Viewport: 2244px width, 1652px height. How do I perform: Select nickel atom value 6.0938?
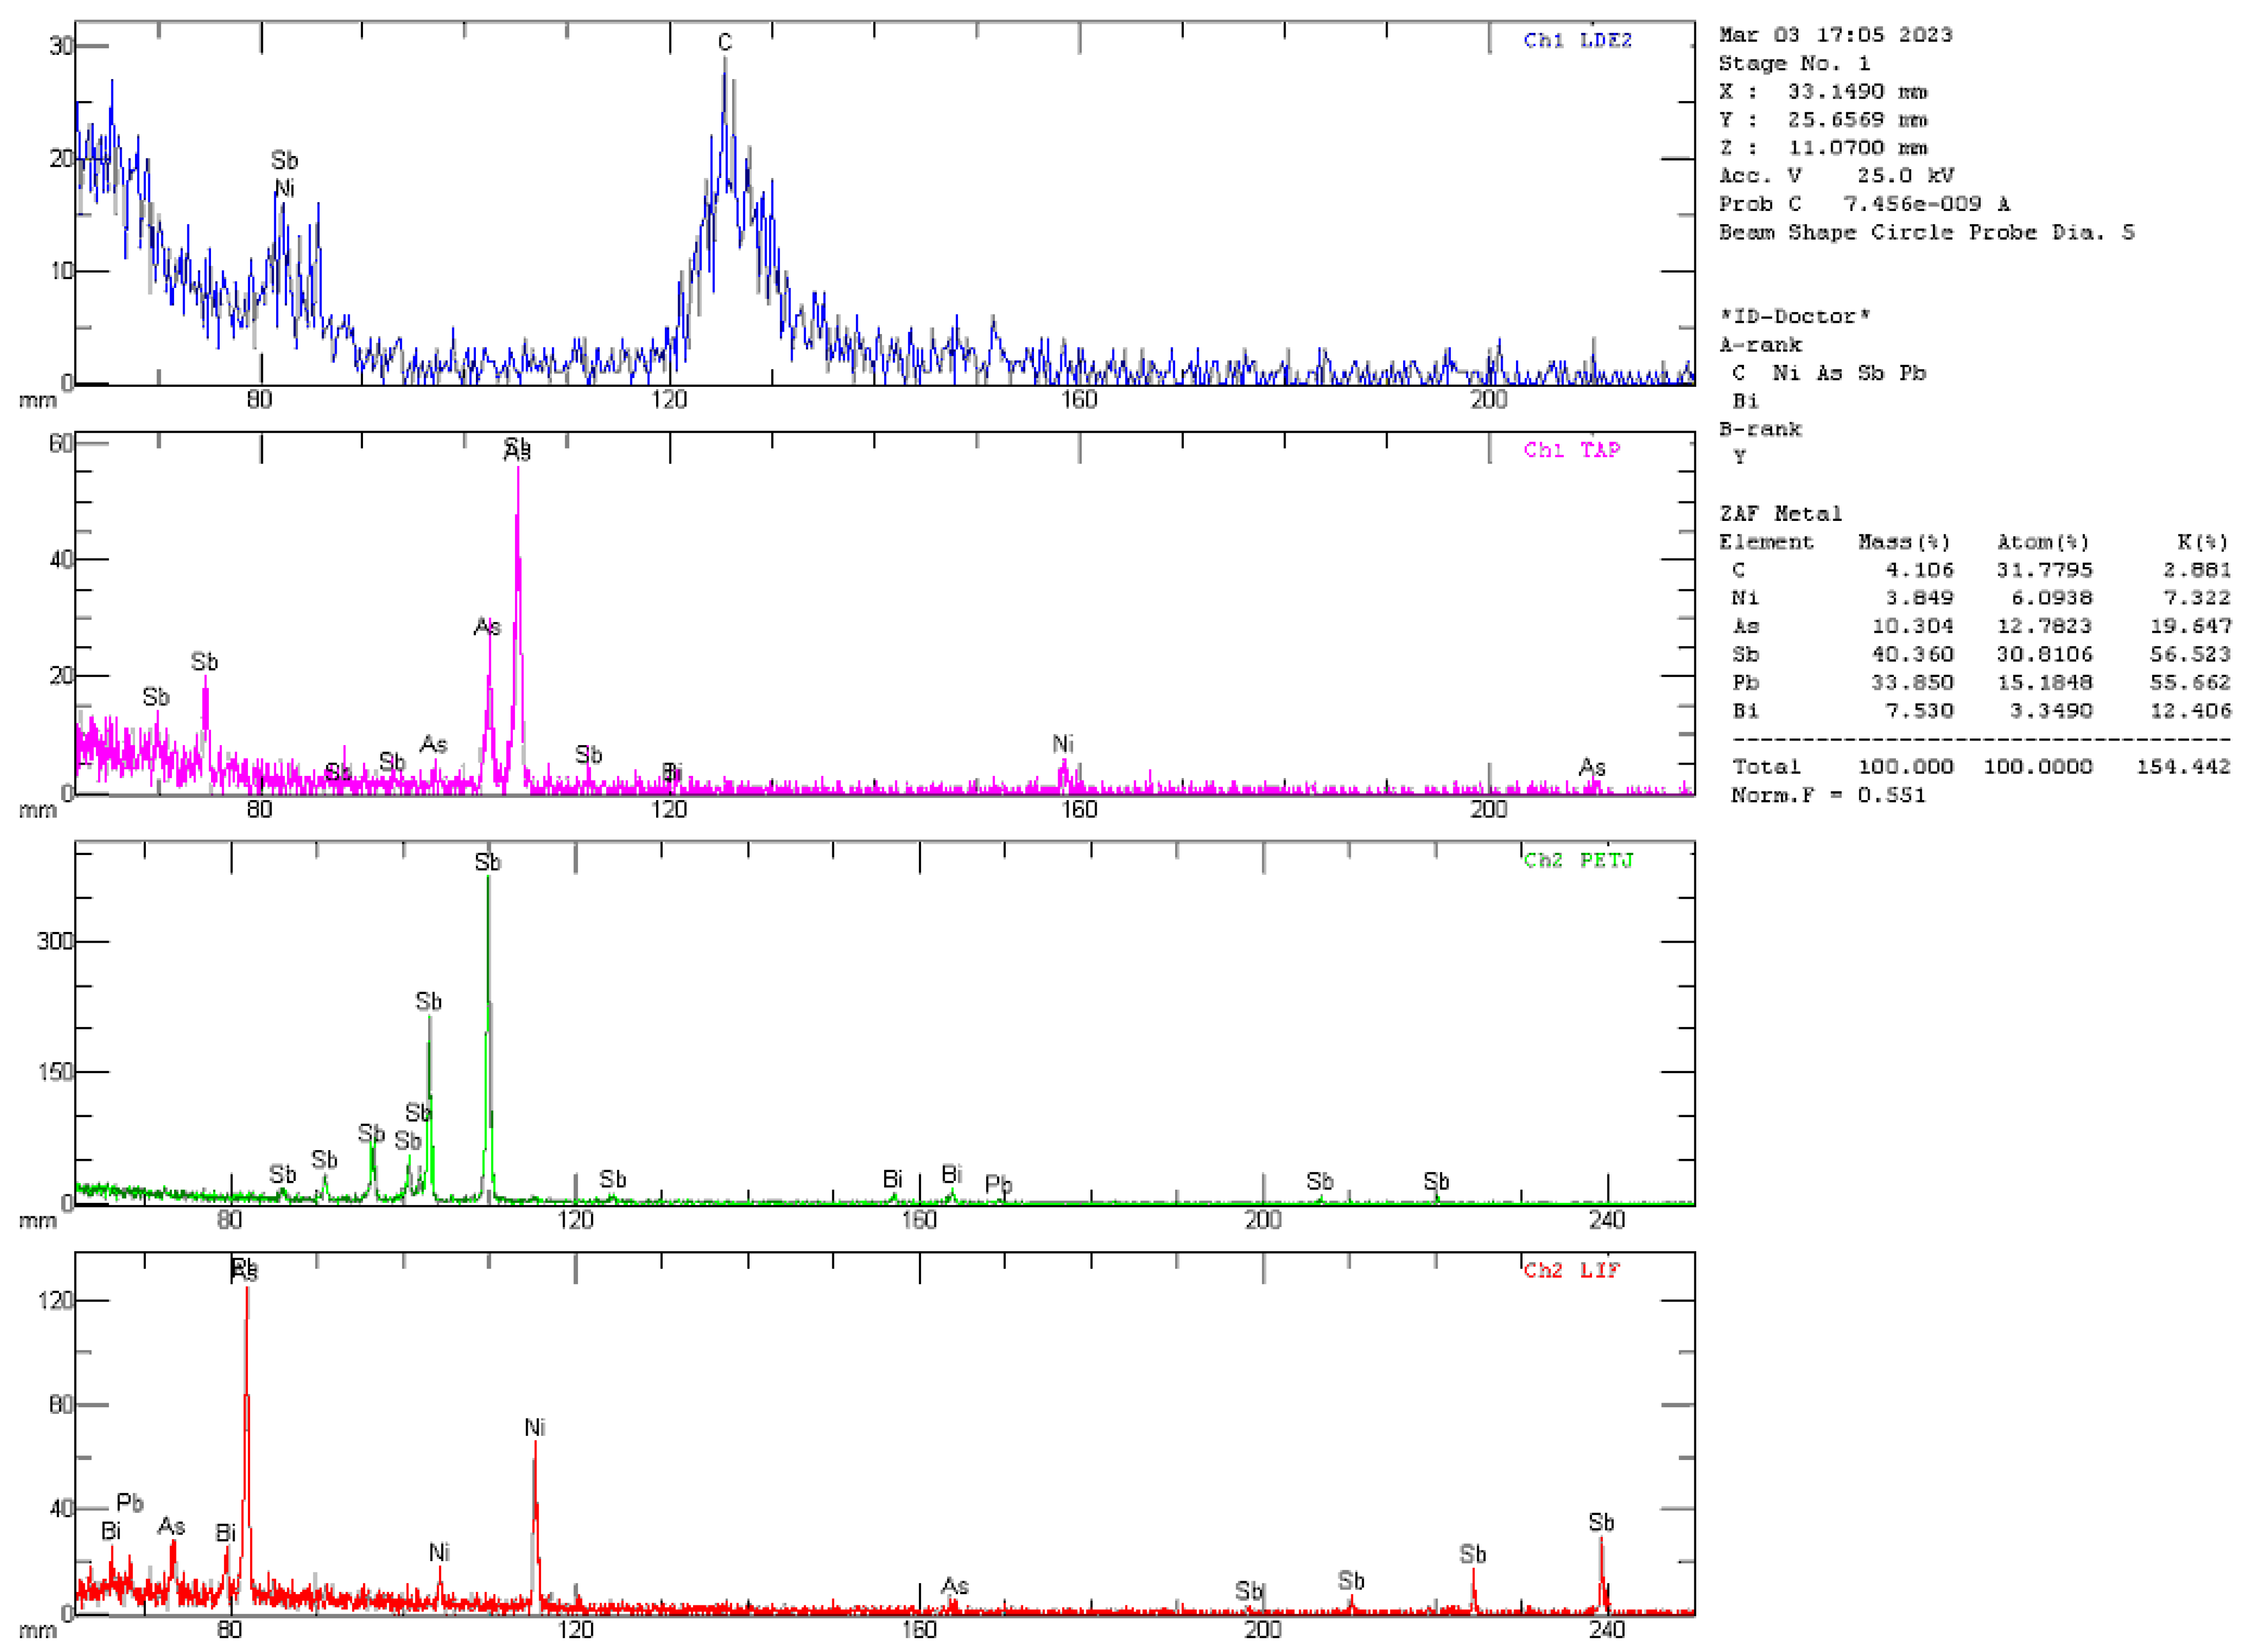pos(2050,597)
